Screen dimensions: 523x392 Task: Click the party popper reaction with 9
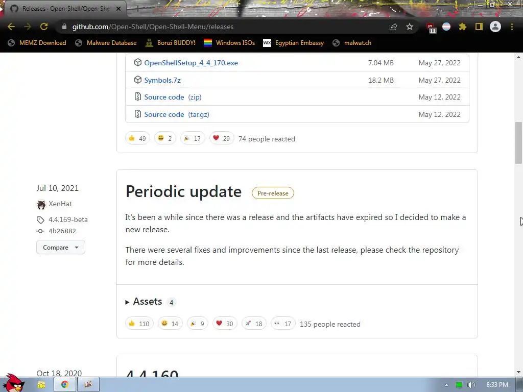tap(198, 324)
